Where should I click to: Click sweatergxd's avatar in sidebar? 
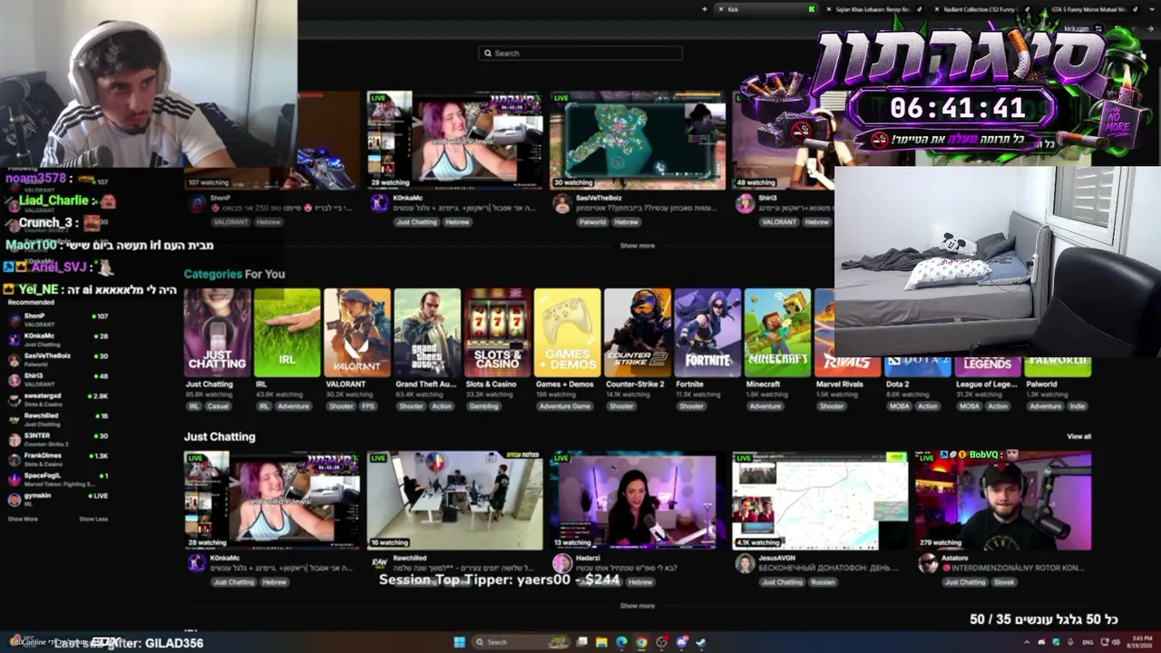15,399
